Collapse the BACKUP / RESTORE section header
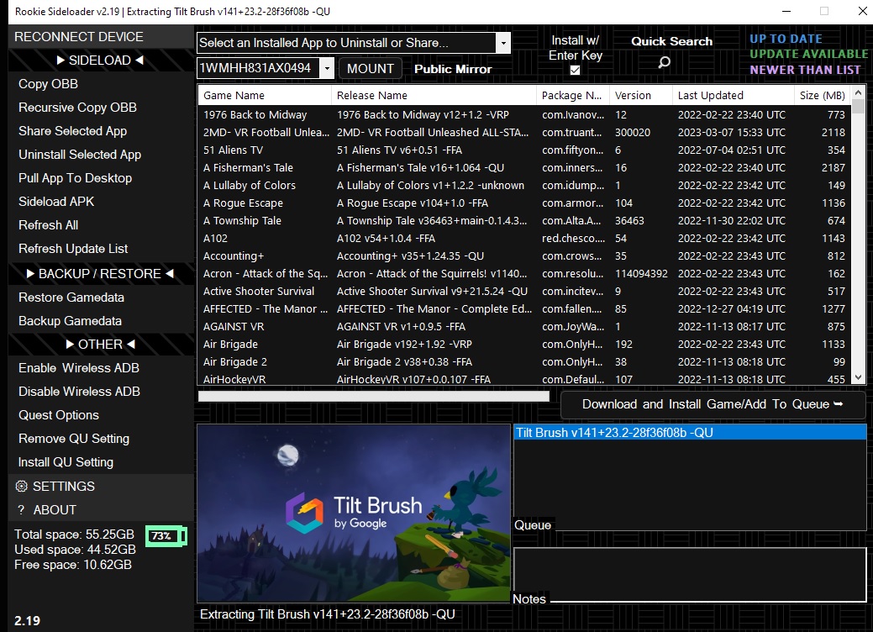 tap(100, 274)
